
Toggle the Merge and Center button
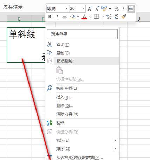[131, 9]
